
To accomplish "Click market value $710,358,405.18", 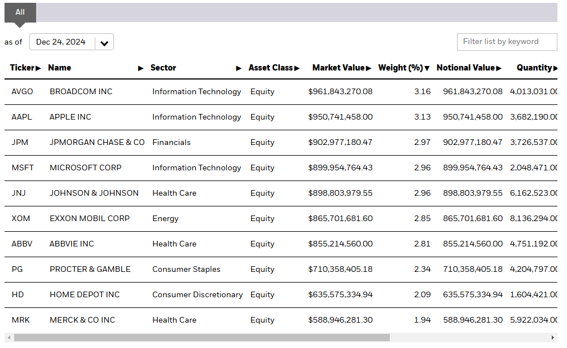I will [x=340, y=269].
